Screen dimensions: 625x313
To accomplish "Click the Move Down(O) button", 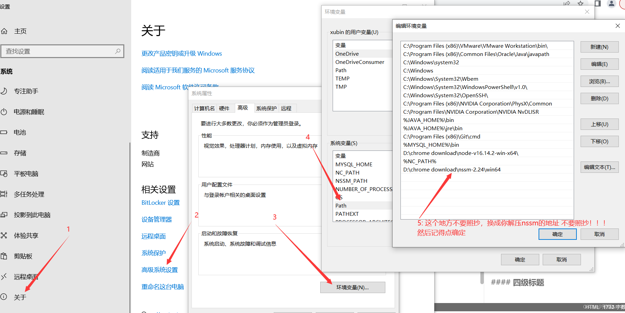I will tap(600, 142).
